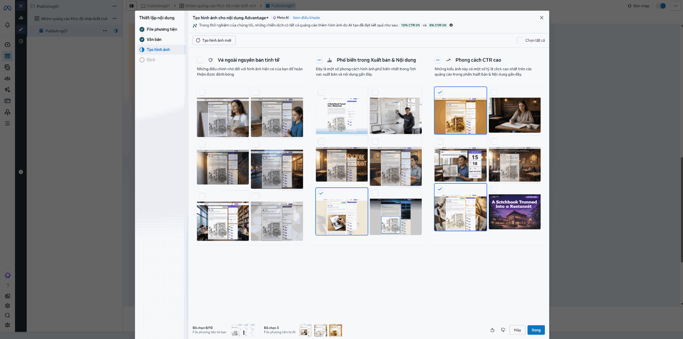Open the news updates icon in sidebar

[8, 296]
